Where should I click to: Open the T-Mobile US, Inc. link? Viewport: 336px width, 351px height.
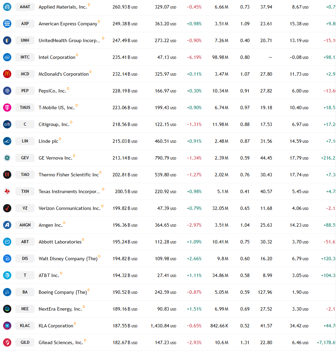click(x=56, y=108)
